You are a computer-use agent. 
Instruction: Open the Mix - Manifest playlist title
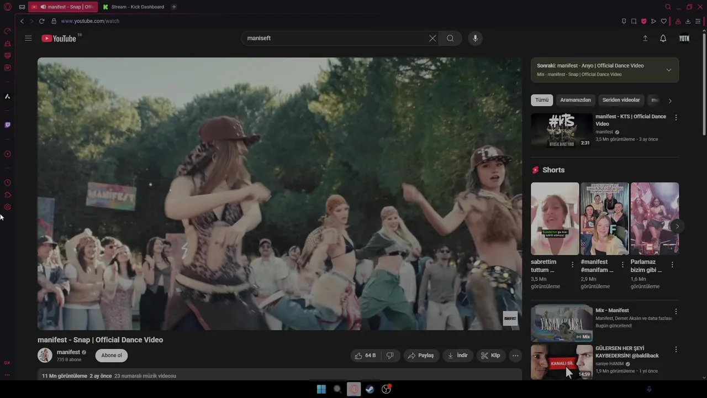[612, 310]
